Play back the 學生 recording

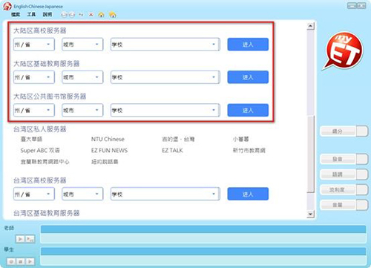tap(30, 261)
